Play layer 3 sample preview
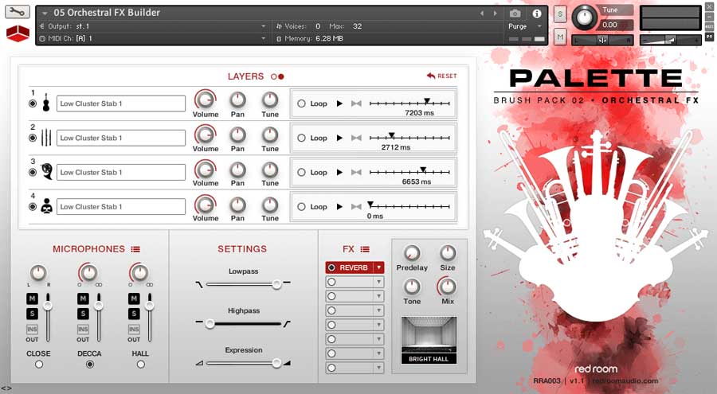 coord(339,172)
